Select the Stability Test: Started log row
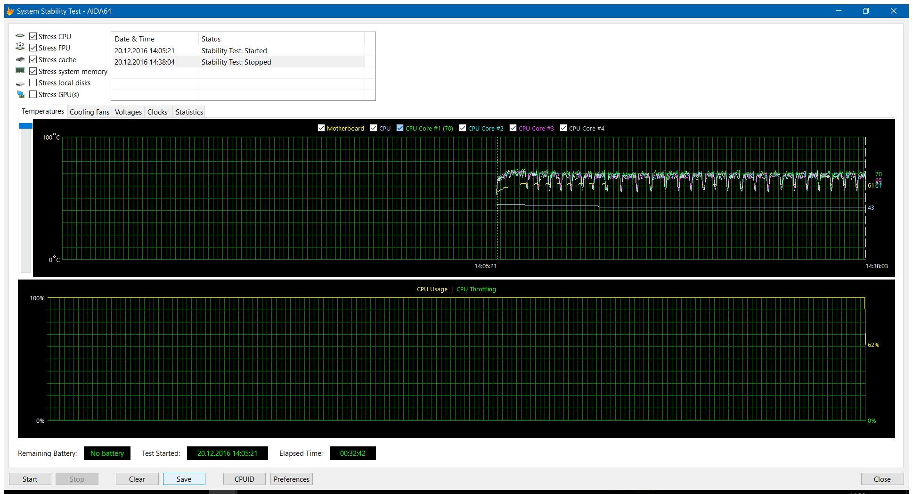 pos(238,50)
